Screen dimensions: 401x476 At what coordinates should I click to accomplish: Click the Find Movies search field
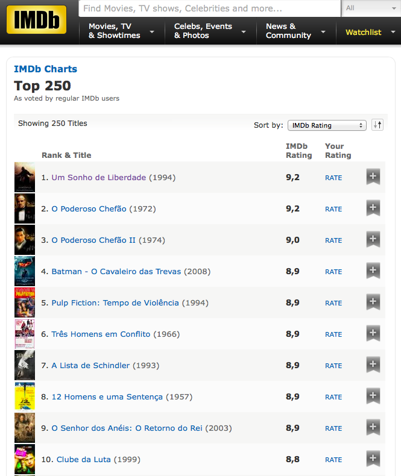pos(209,8)
